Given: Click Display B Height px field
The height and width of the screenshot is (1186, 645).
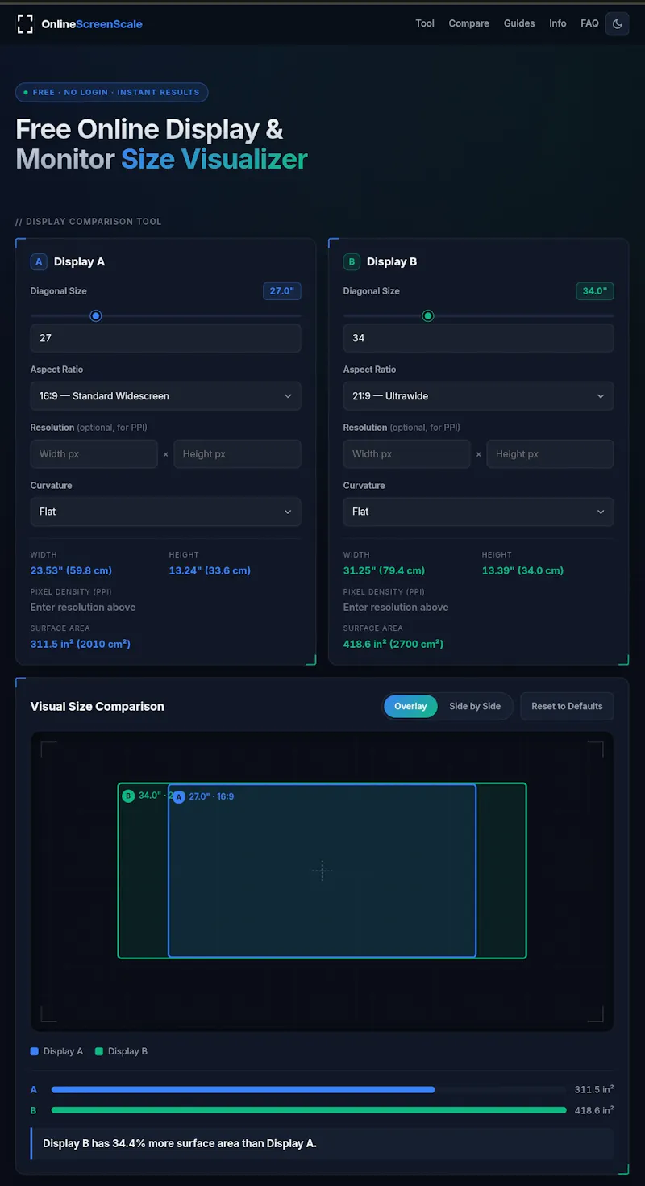Looking at the screenshot, I should click(550, 454).
